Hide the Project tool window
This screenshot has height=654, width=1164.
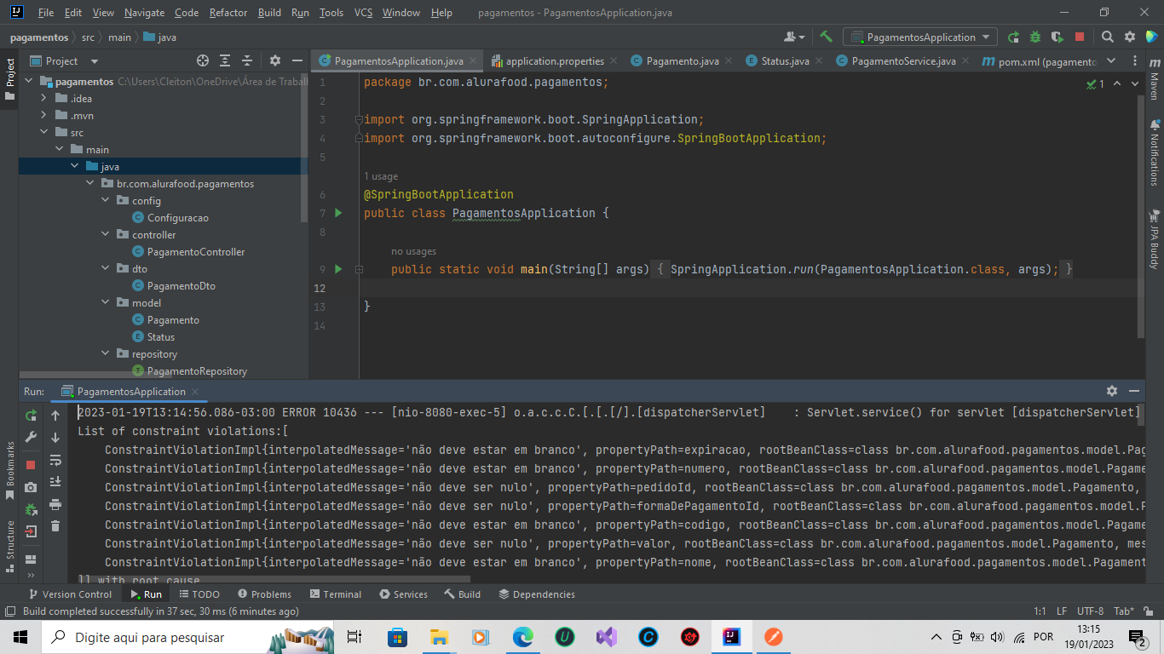coord(297,60)
